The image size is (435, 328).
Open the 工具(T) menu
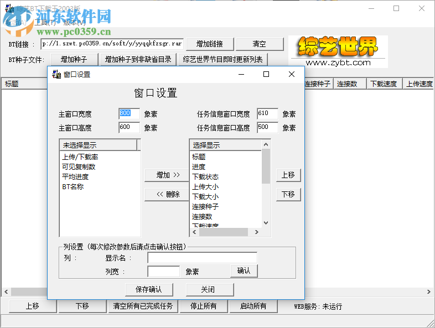click(45, 23)
